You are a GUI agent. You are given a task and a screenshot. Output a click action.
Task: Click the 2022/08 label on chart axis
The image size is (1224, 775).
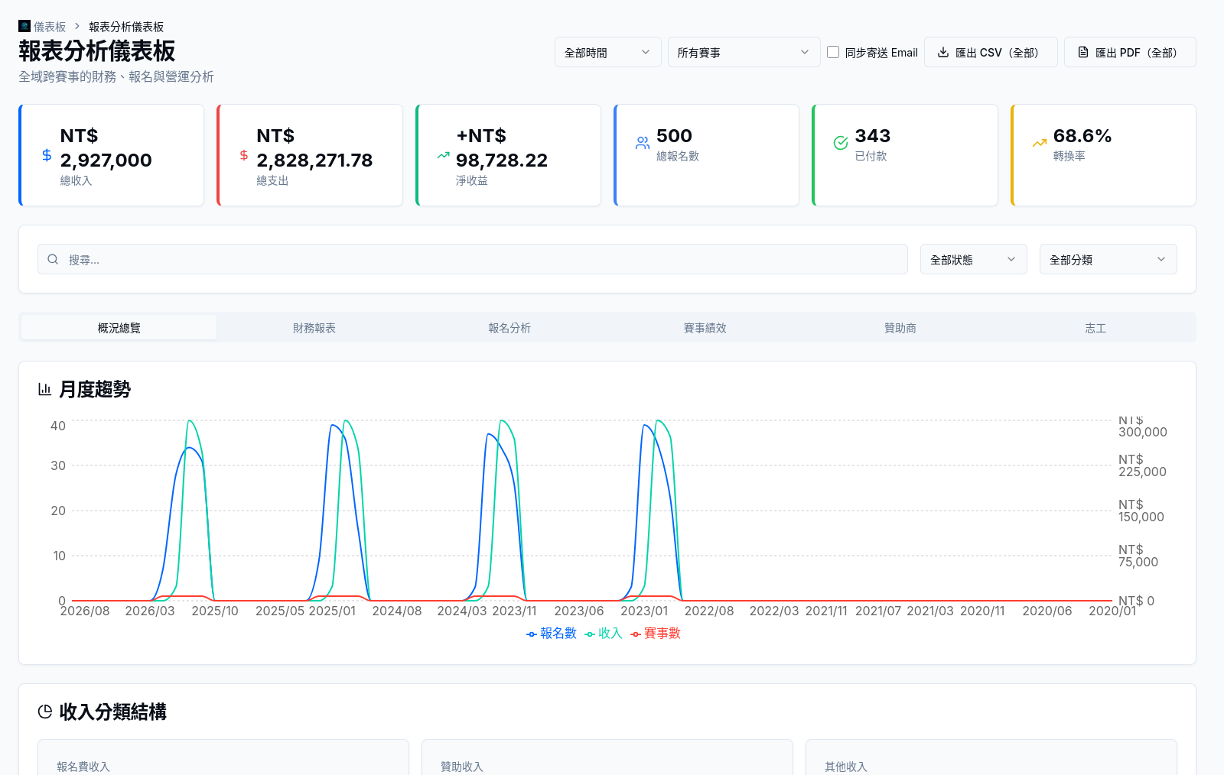pyautogui.click(x=709, y=611)
